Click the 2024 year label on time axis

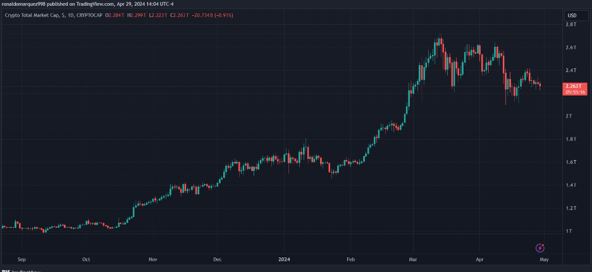pyautogui.click(x=283, y=259)
